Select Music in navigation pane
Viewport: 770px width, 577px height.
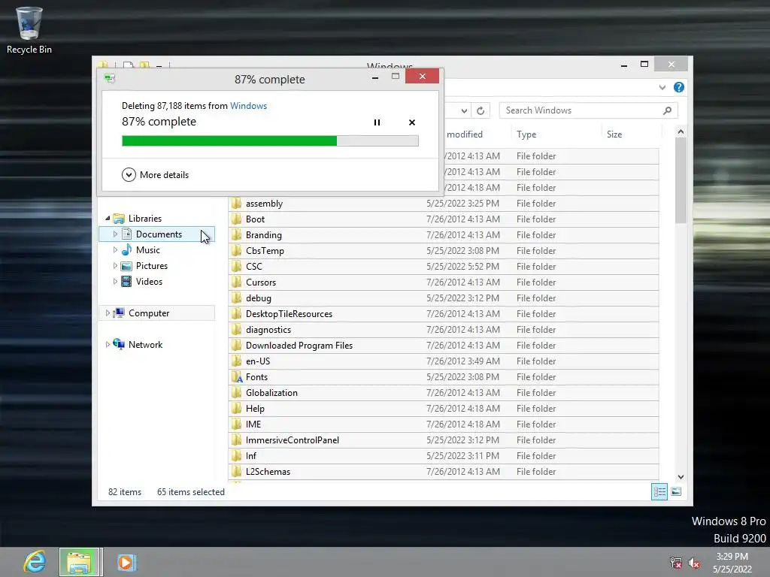148,250
